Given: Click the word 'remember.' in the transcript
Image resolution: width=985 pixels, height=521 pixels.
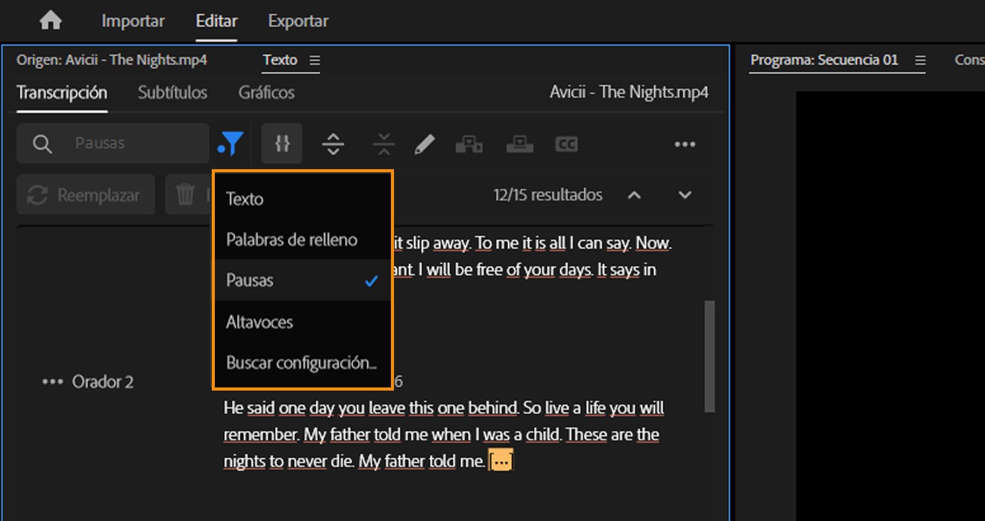Looking at the screenshot, I should [x=261, y=434].
